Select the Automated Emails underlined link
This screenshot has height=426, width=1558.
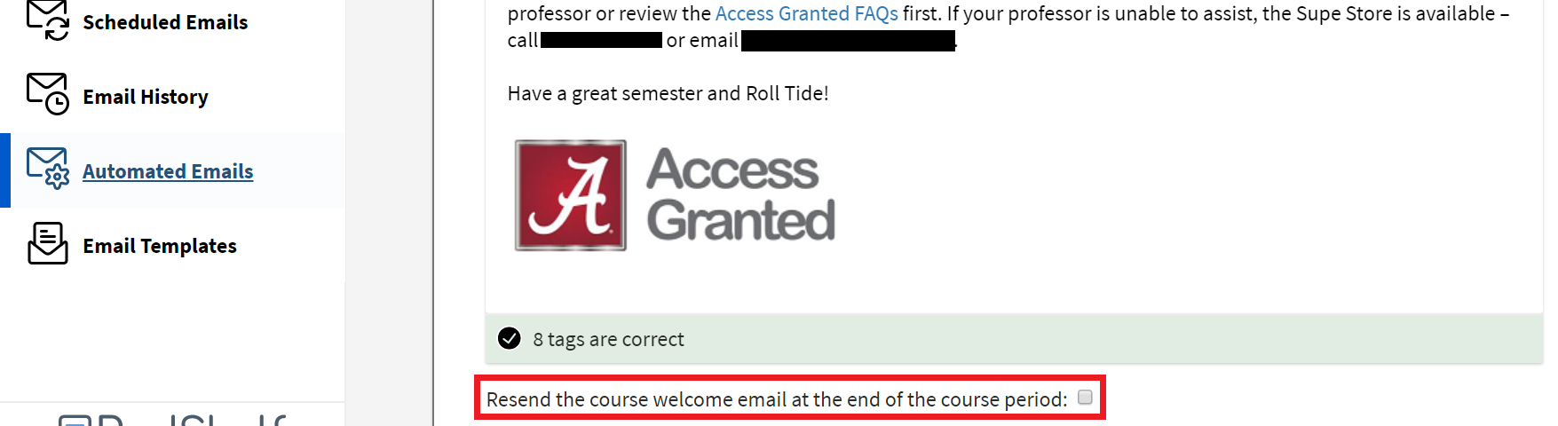click(168, 171)
